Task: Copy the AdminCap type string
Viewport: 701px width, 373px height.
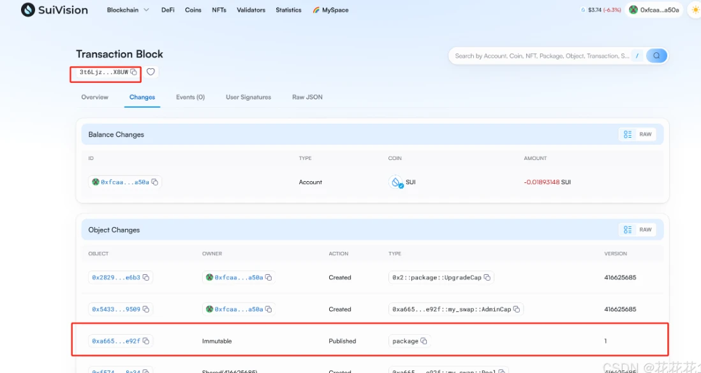Action: 517,309
